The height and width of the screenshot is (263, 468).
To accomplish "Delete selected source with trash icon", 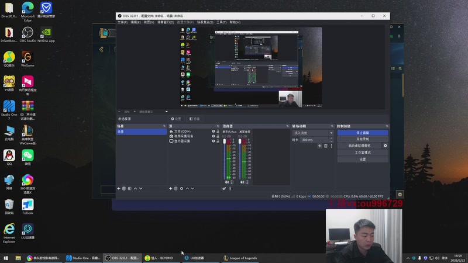I will pyautogui.click(x=176, y=188).
